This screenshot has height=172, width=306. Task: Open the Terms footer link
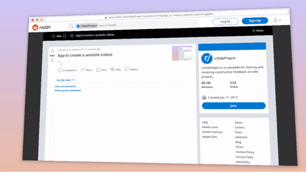tap(240, 147)
